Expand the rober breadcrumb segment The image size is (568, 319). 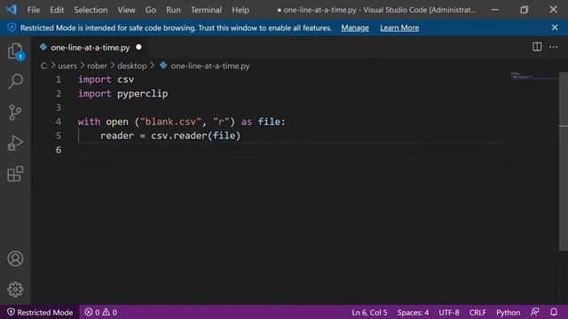click(97, 66)
